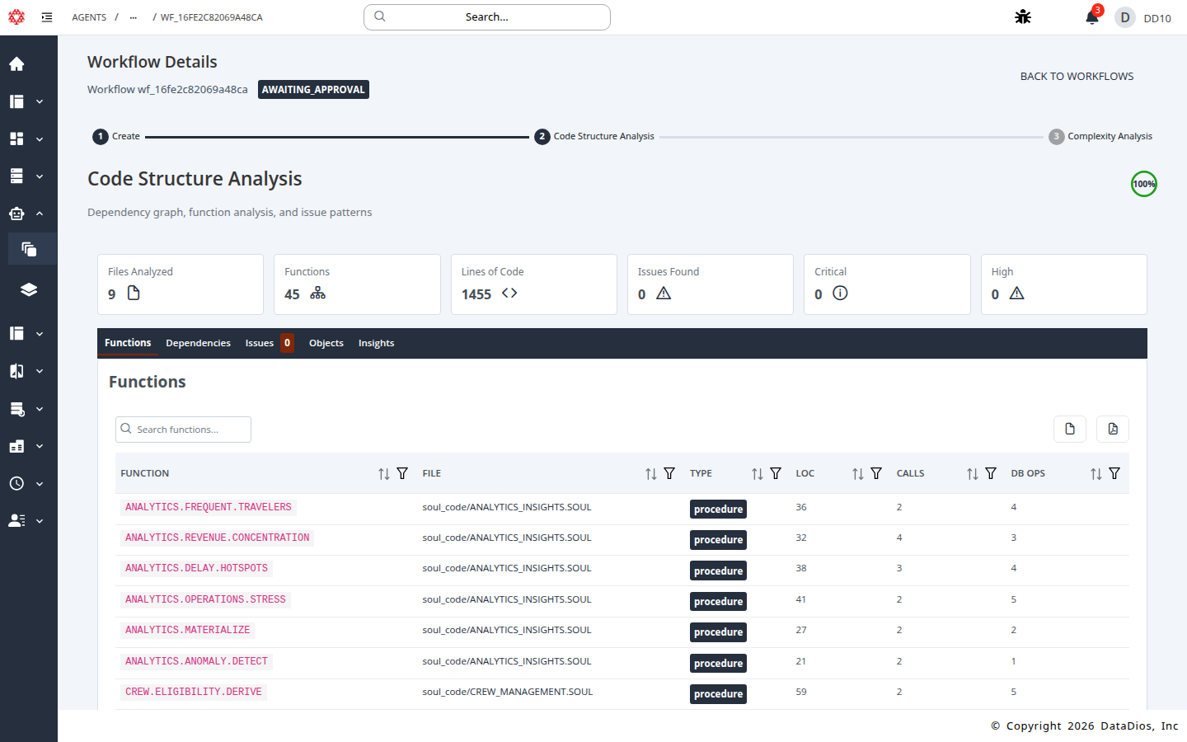Screen dimensions: 1187x742
Task: Open the Insights tab
Action: 376,343
